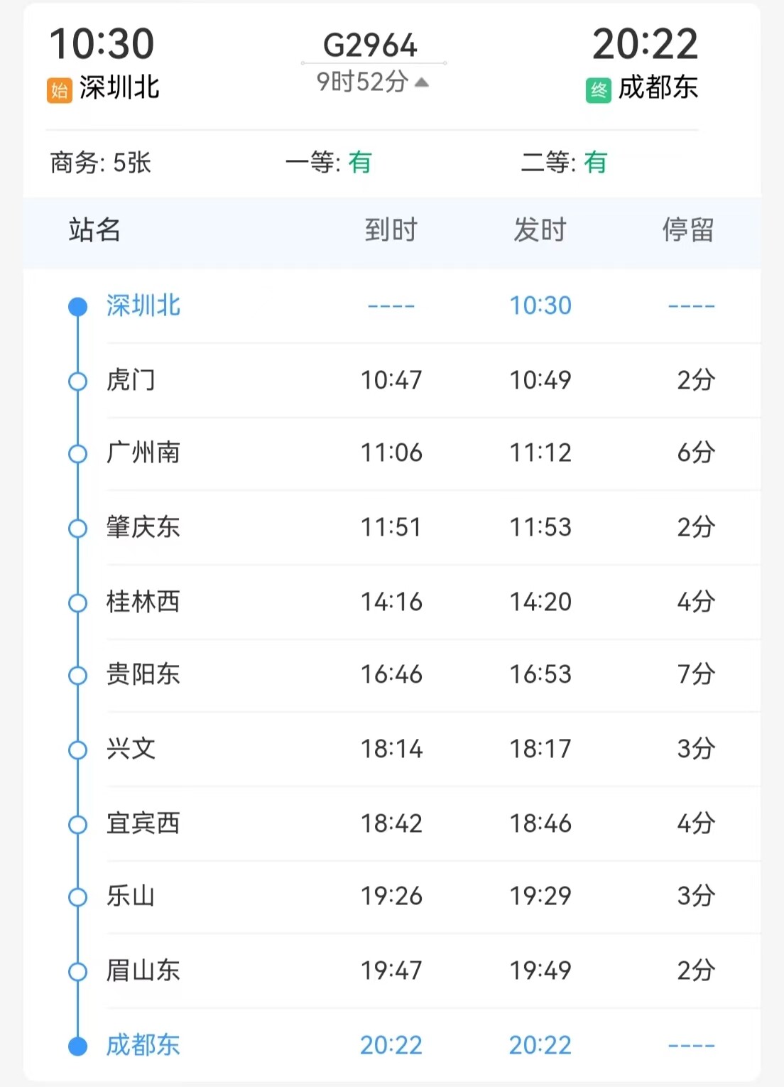Click the route circle marker for 广州南
This screenshot has width=784, height=1087.
point(77,454)
